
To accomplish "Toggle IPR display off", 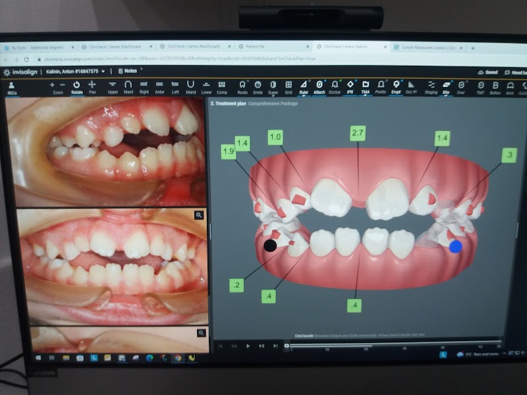I will click(350, 87).
